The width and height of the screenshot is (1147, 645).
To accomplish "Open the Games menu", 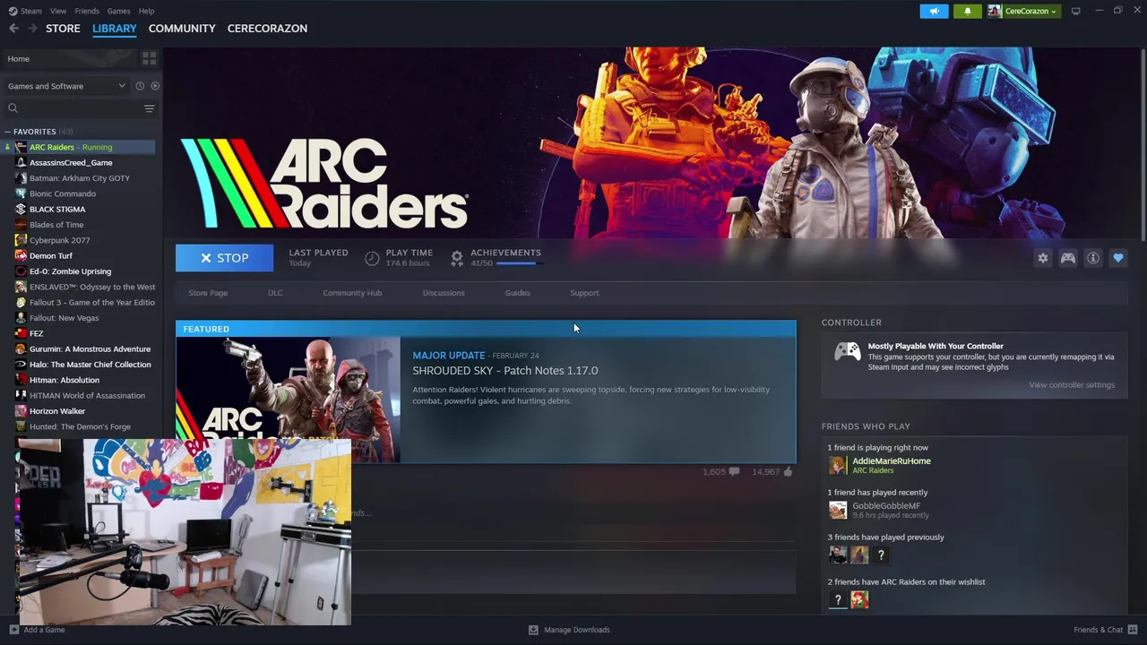I will point(118,11).
